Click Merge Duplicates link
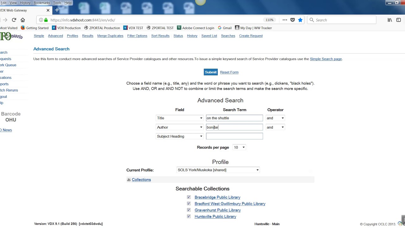 (x=110, y=36)
